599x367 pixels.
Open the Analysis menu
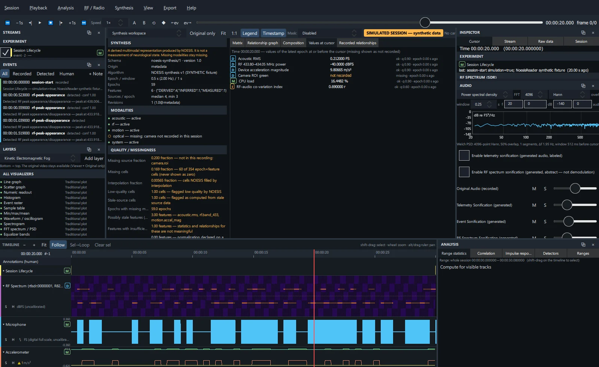click(x=66, y=8)
